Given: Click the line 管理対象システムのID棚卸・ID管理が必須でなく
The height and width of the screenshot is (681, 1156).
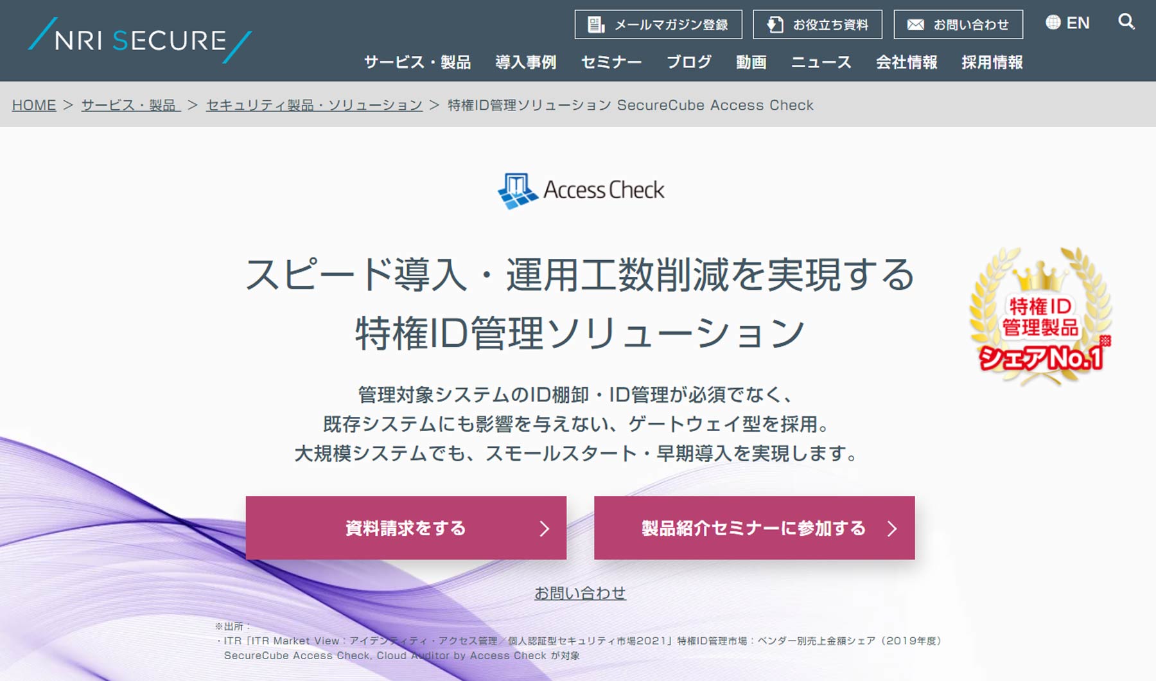Looking at the screenshot, I should pos(575,394).
